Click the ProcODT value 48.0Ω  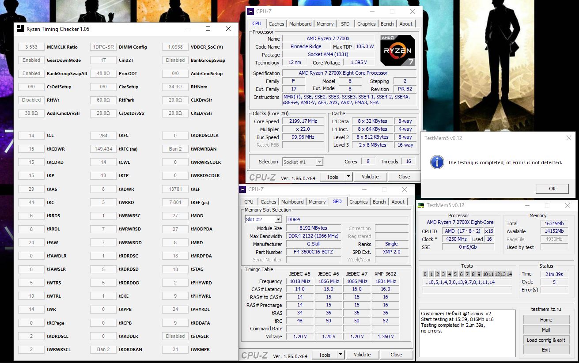pyautogui.click(x=103, y=73)
